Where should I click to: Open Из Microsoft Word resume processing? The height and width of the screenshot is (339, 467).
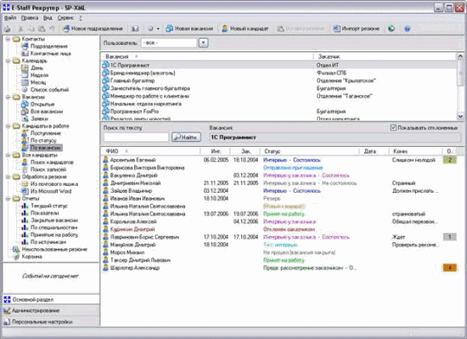point(51,191)
